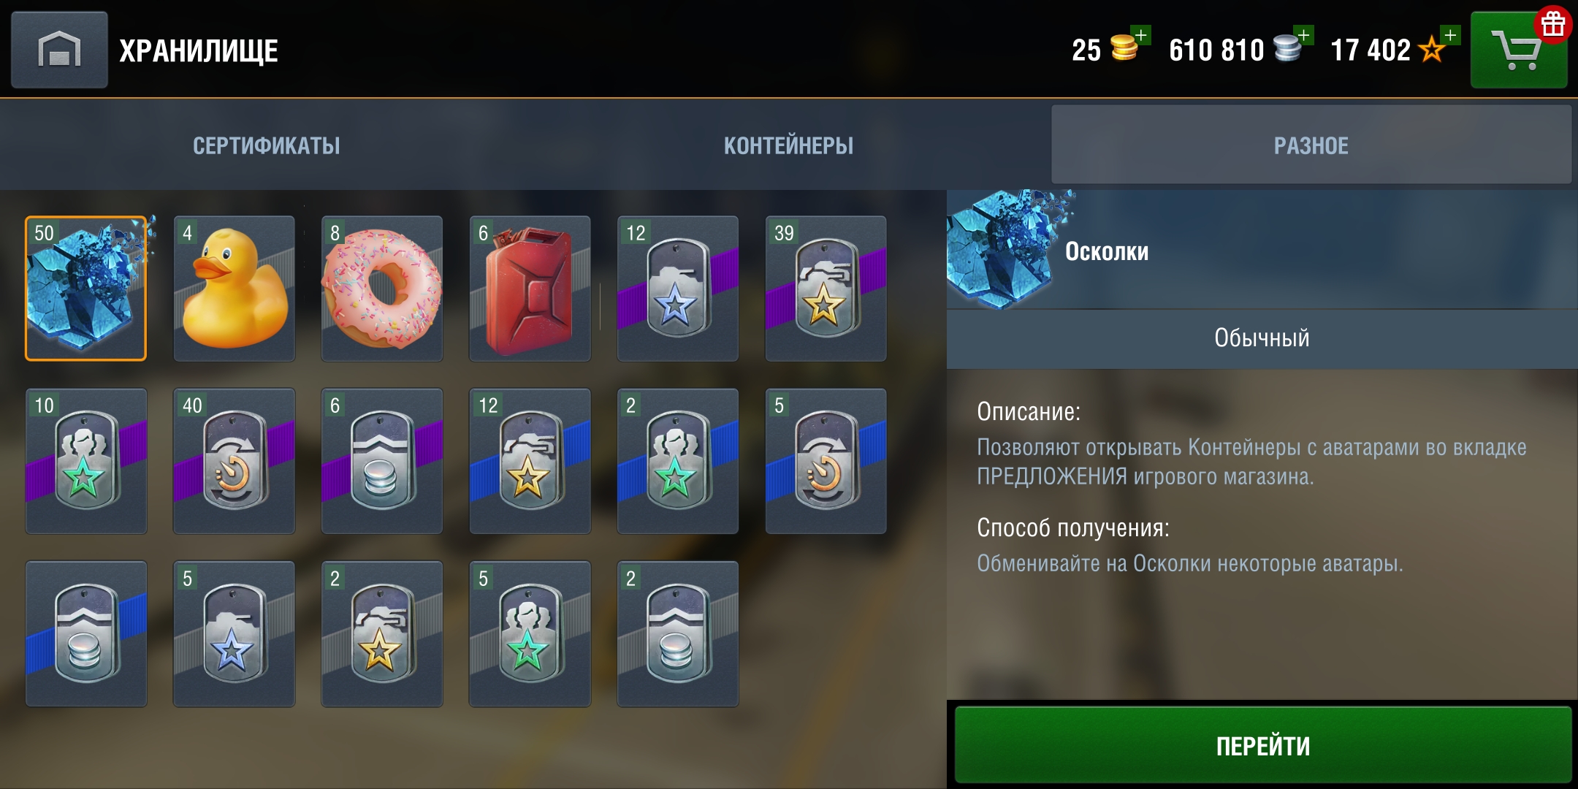Screen dimensions: 1578x789
Task: Return to garage via hangar icon
Action: click(x=59, y=50)
